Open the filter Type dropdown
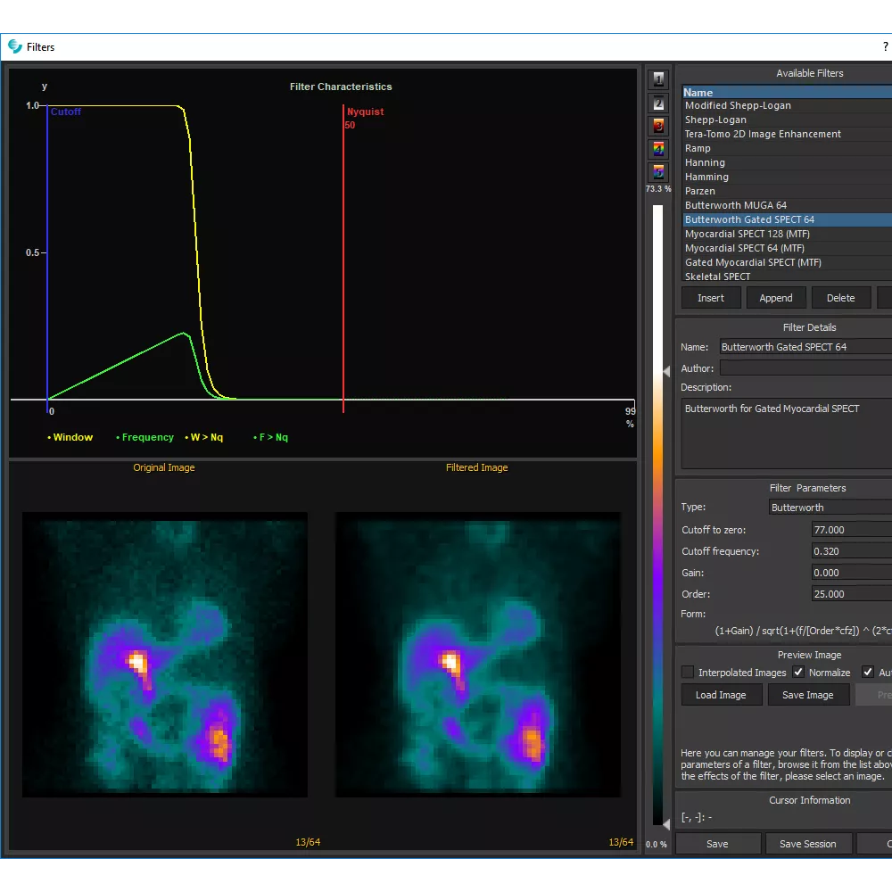 click(x=830, y=508)
